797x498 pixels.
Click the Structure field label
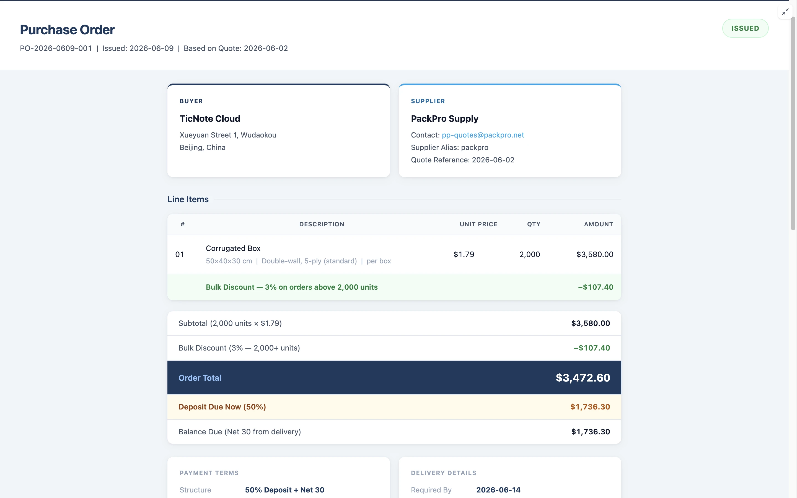click(195, 490)
